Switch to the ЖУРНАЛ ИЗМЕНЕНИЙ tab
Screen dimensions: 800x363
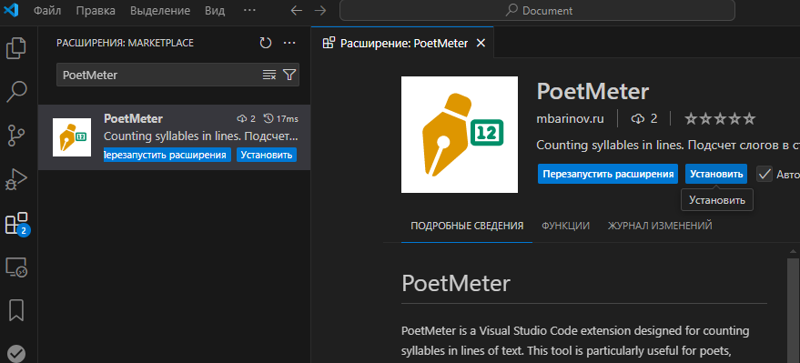(660, 226)
